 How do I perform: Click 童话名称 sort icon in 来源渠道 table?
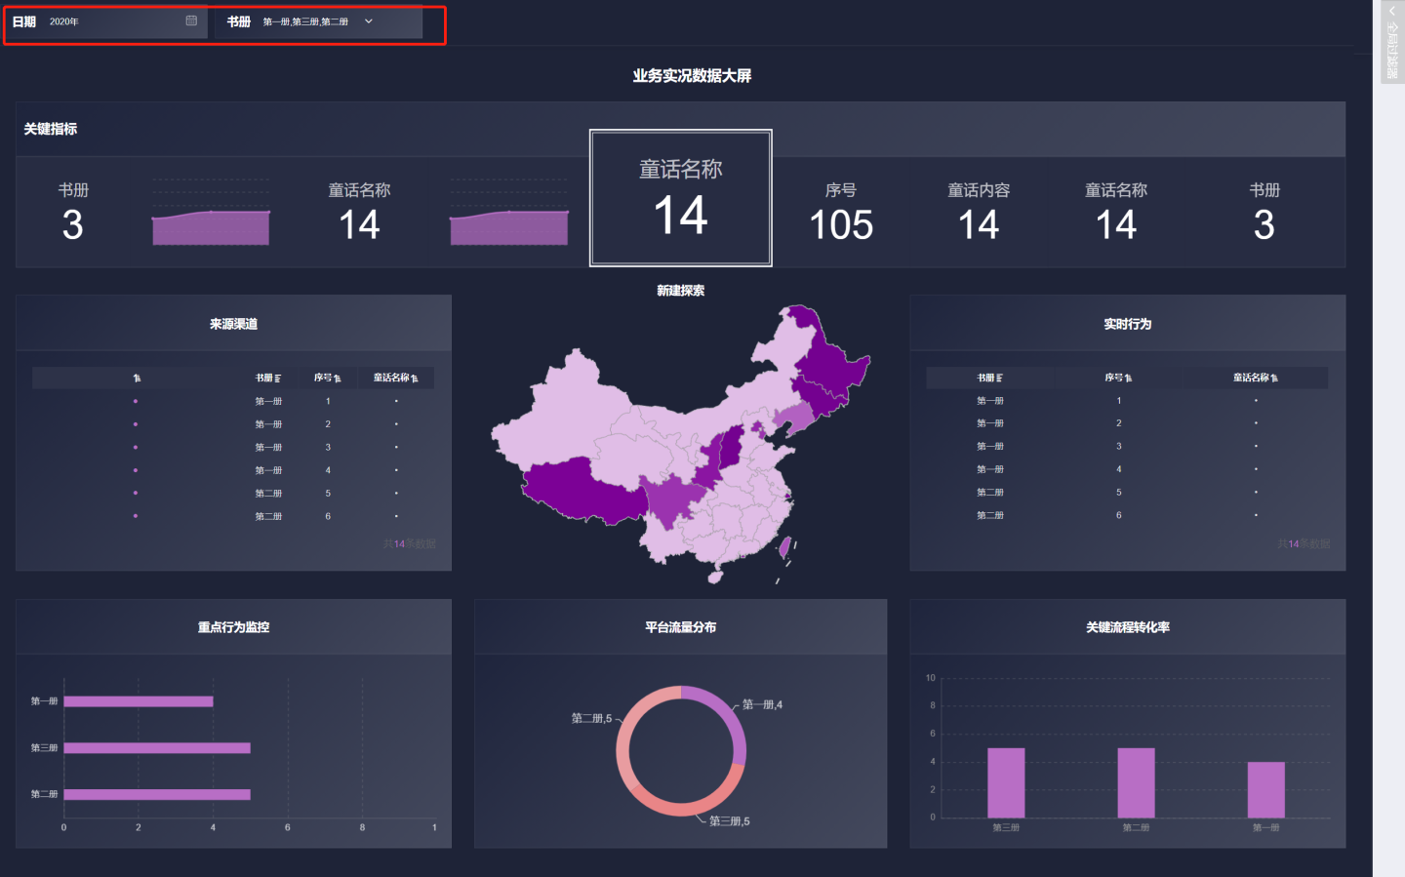[414, 379]
